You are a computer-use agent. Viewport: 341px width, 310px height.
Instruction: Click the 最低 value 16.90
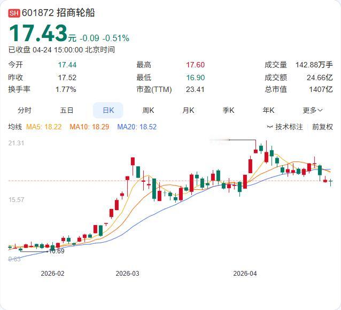[x=195, y=77]
